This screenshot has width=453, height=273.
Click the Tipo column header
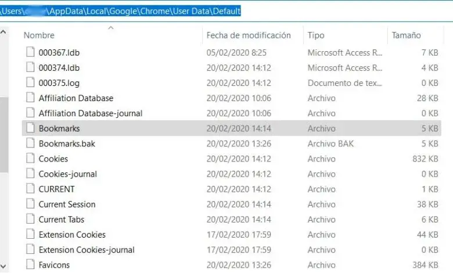tap(316, 35)
